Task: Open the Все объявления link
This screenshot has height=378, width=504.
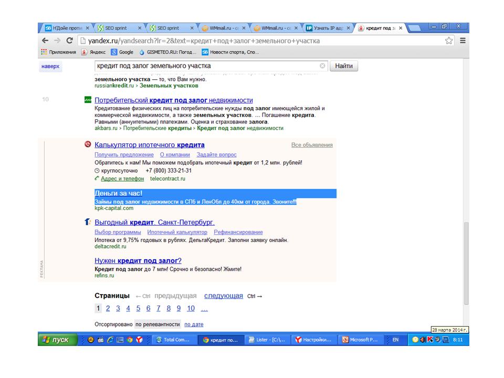Action: pyautogui.click(x=312, y=145)
